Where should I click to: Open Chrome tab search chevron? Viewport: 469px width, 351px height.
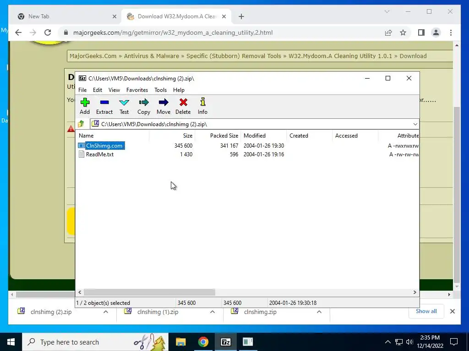tap(387, 11)
